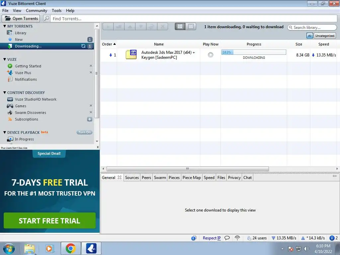Click the 24 users status entry
340x255 pixels.
[x=257, y=238]
